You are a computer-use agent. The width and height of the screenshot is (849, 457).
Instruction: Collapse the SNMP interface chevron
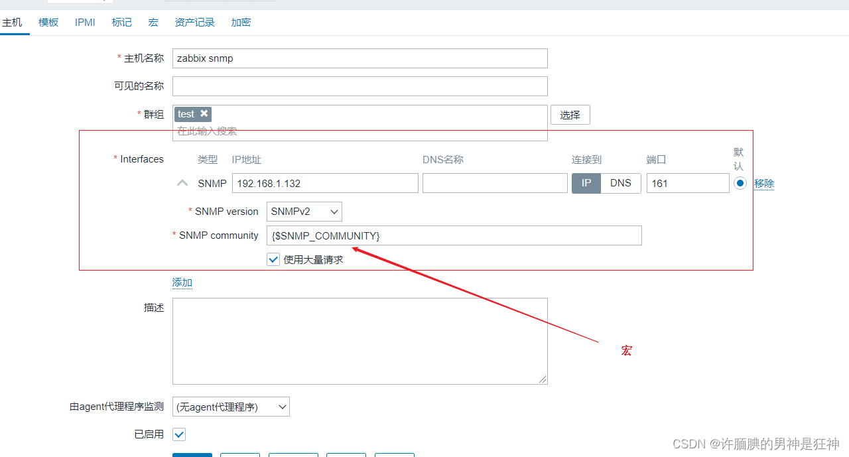182,183
